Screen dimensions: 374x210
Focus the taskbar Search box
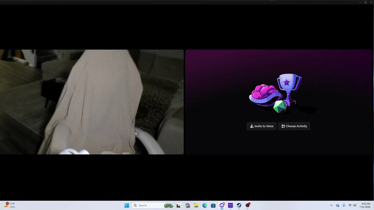153,205
